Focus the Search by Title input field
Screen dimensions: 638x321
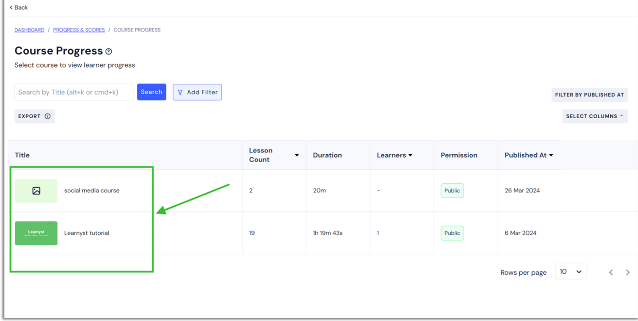(74, 92)
